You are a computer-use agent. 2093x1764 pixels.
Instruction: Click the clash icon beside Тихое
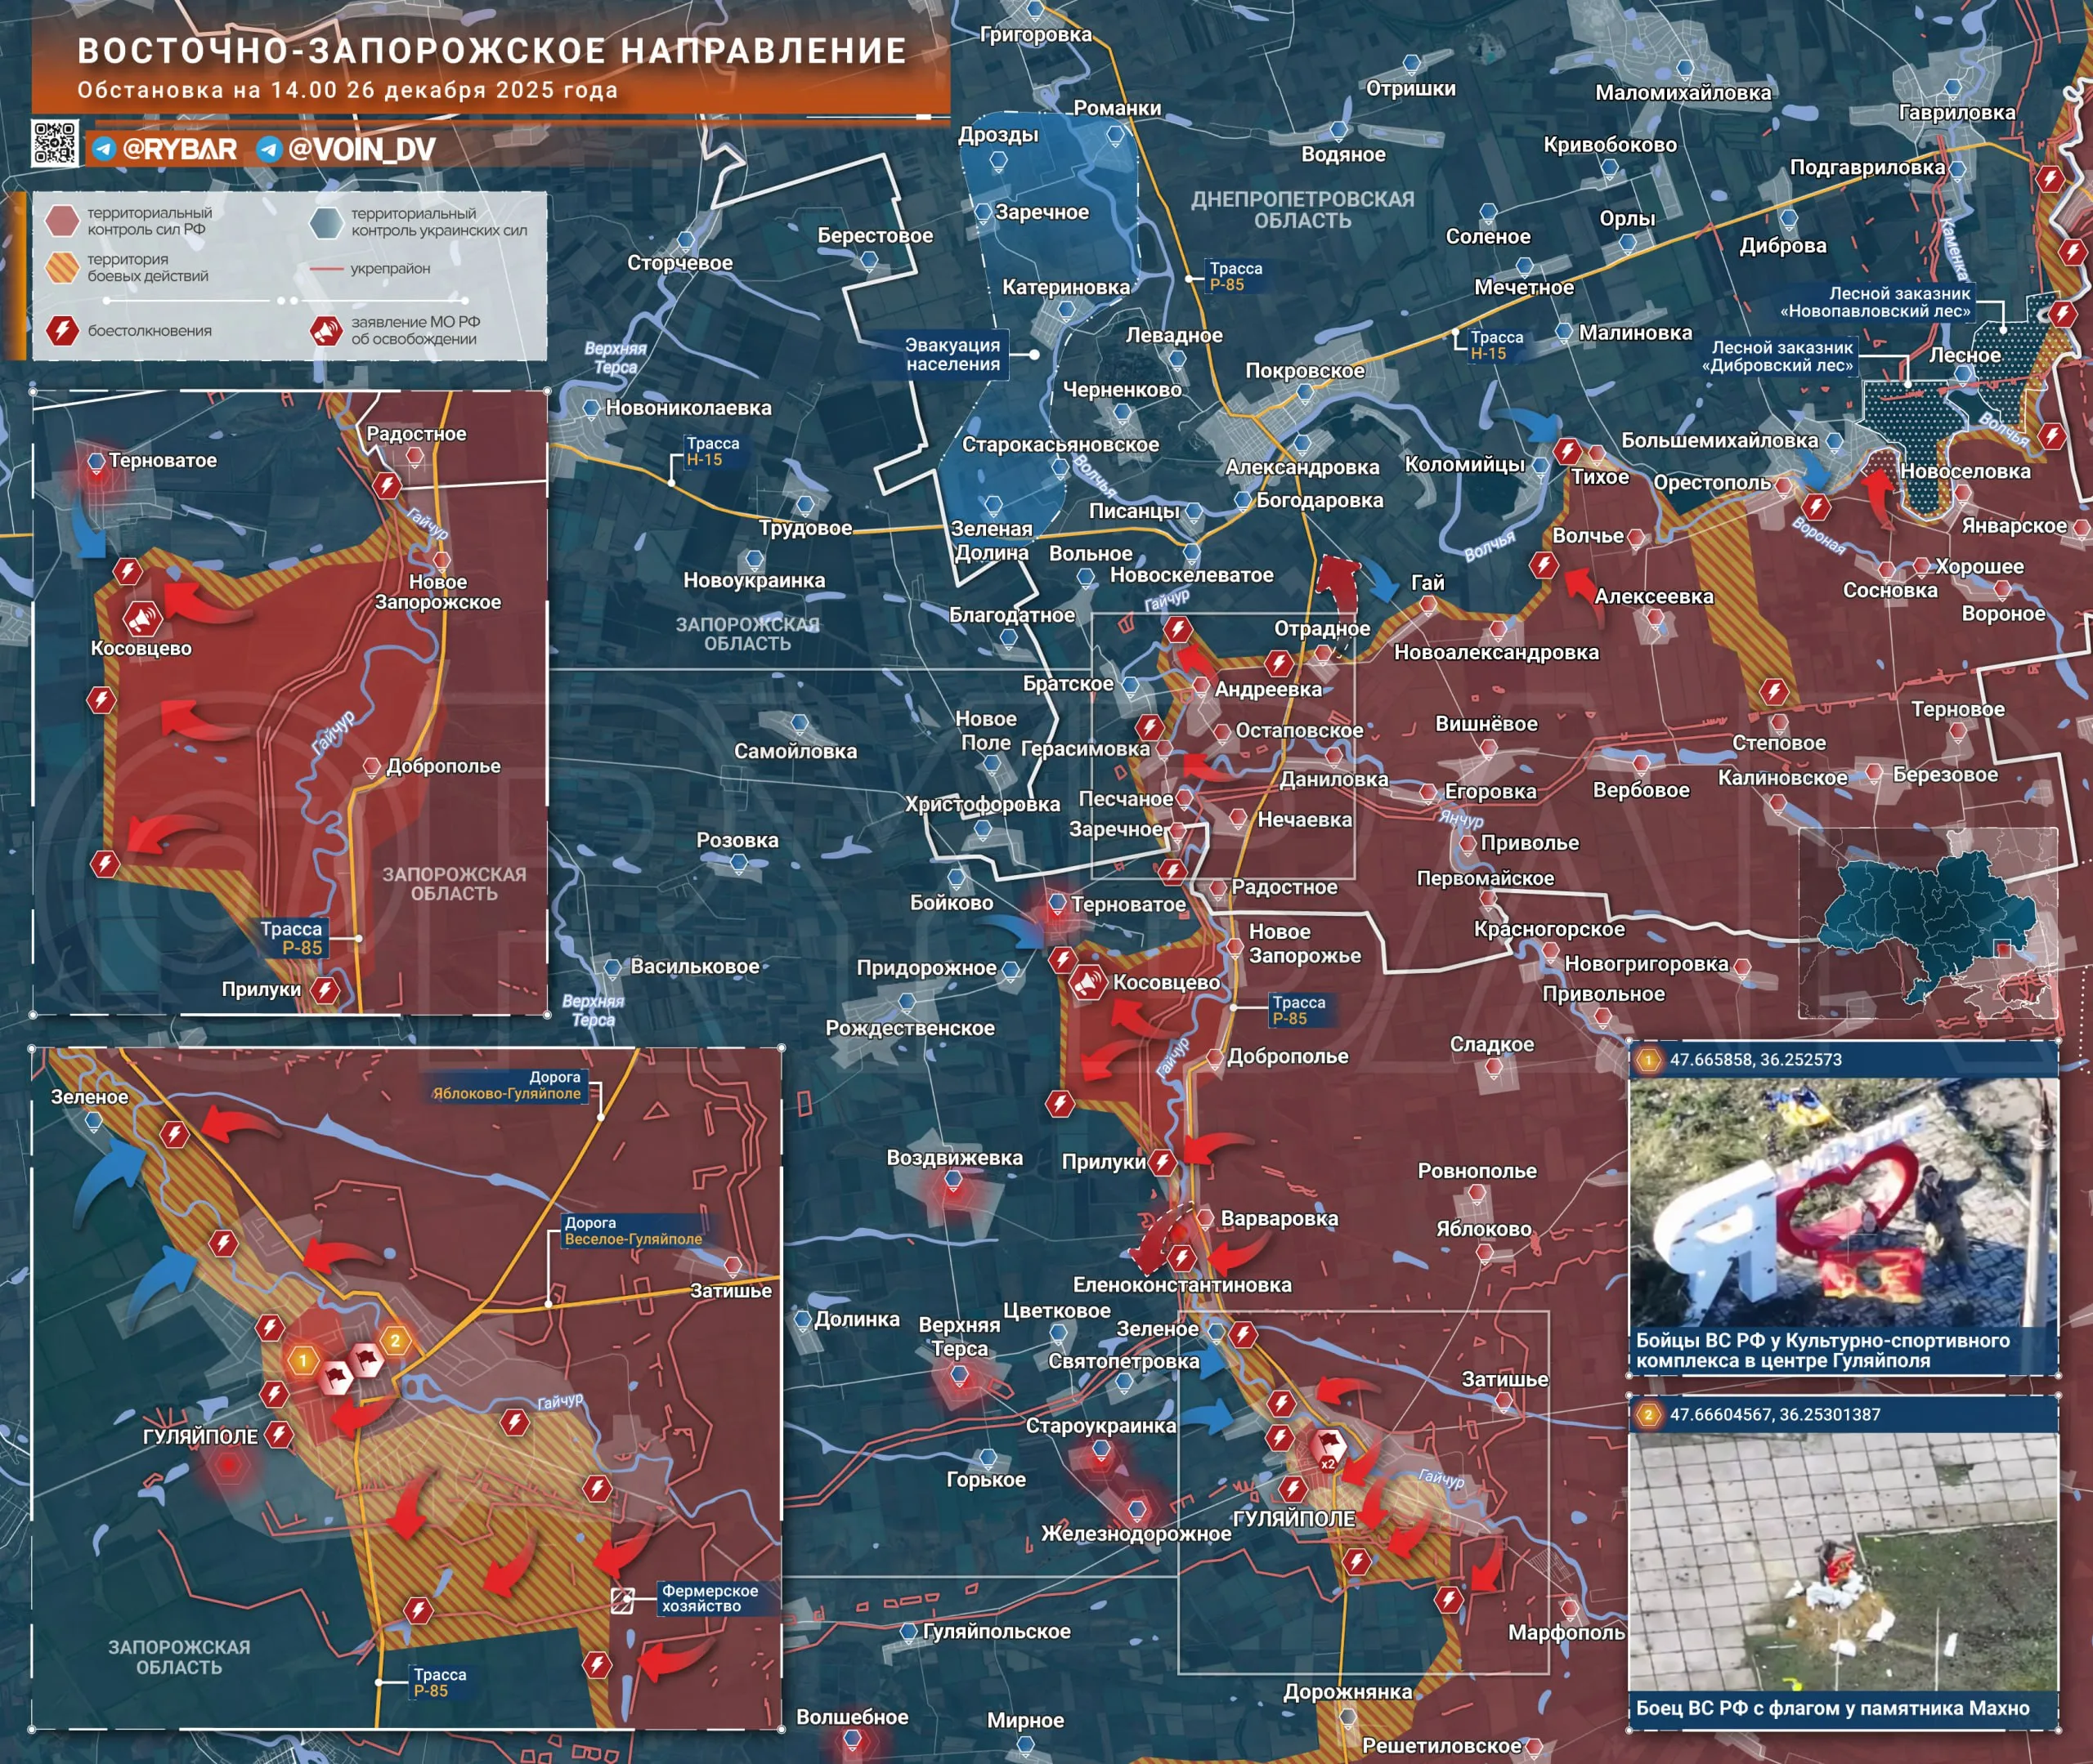tap(1566, 451)
